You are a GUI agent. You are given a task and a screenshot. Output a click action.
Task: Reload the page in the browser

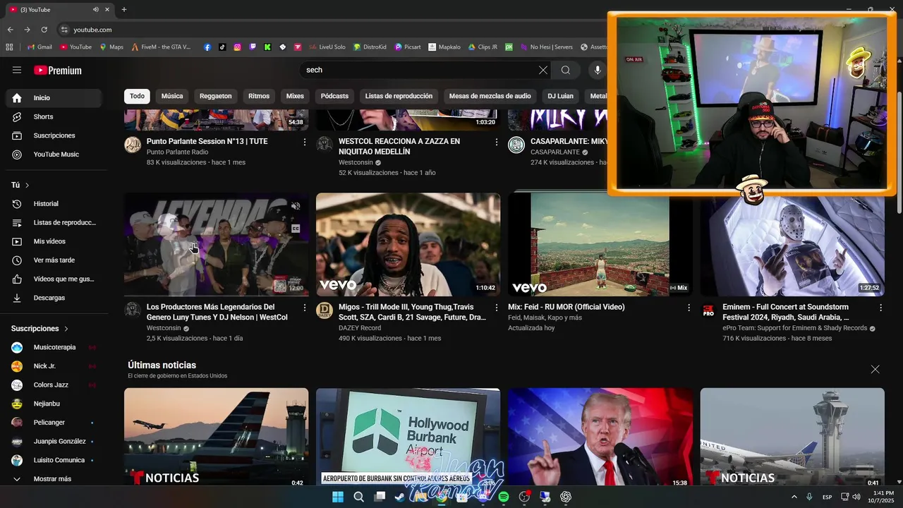[44, 30]
